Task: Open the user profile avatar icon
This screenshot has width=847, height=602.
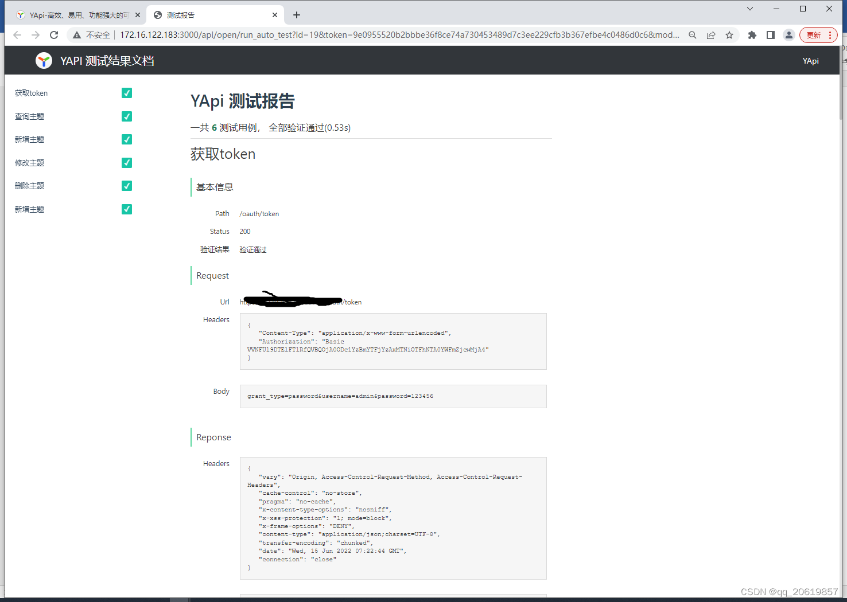Action: (789, 35)
